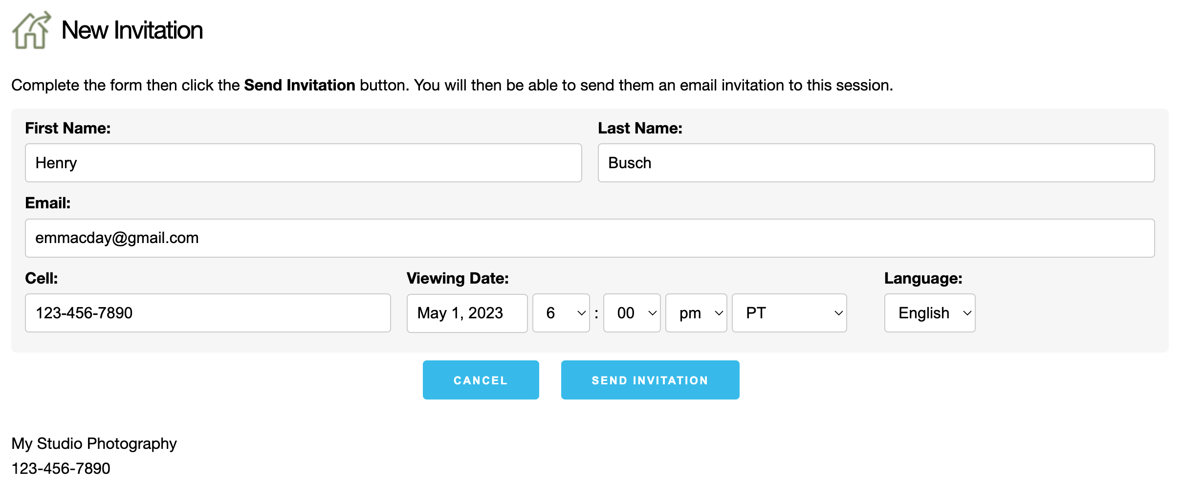Viewport: 1183px width, 488px height.
Task: Expand the PT timezone dropdown
Action: click(x=789, y=313)
